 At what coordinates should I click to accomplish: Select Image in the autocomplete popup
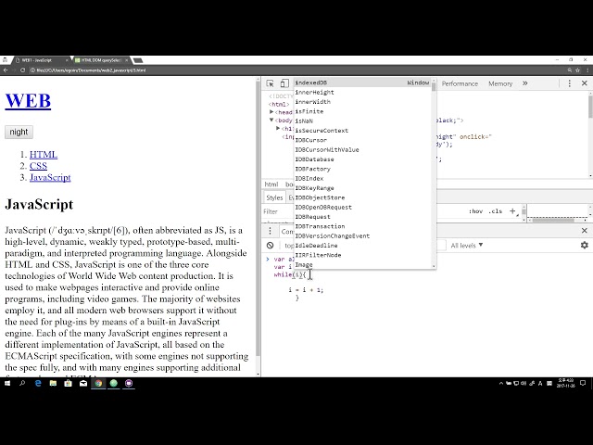pos(362,265)
